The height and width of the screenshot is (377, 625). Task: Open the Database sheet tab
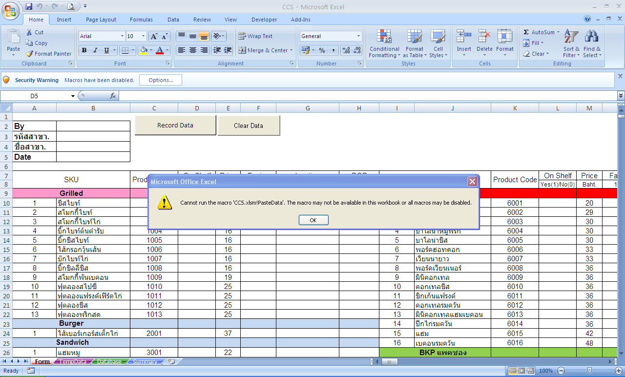(109, 362)
